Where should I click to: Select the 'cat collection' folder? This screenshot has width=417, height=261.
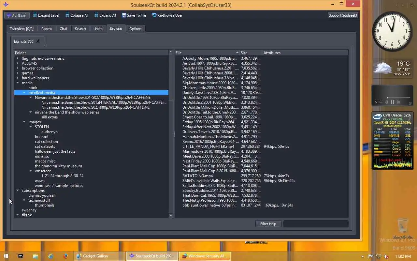[46, 142]
